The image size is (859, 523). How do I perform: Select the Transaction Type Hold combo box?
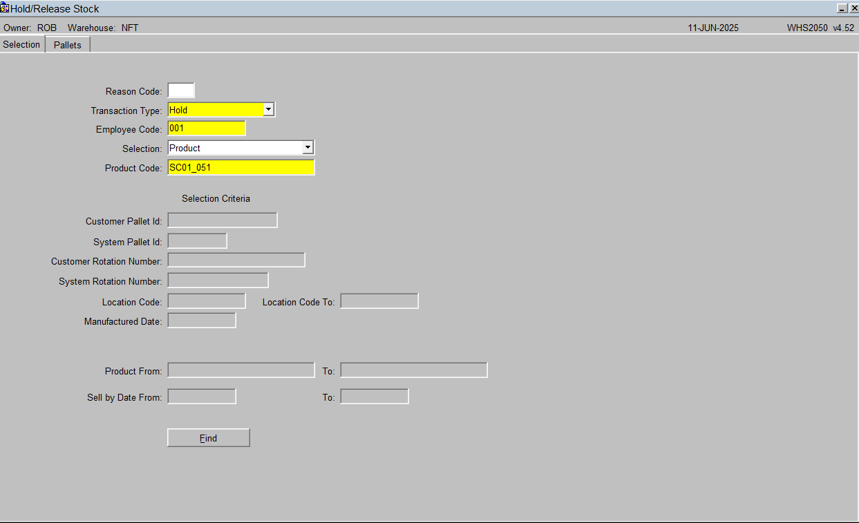[x=221, y=110]
